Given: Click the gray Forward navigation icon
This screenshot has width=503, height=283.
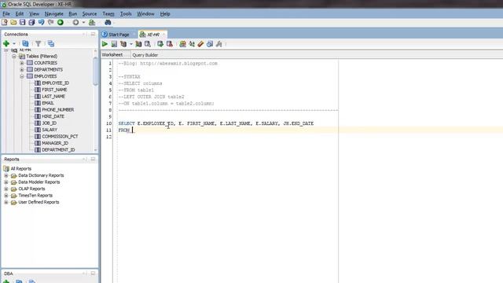Looking at the screenshot, I should coord(75,23).
